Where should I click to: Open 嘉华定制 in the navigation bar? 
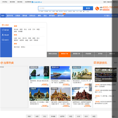pos(61,16)
